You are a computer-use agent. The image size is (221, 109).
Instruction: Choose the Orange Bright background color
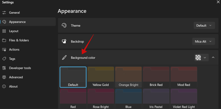(128, 77)
